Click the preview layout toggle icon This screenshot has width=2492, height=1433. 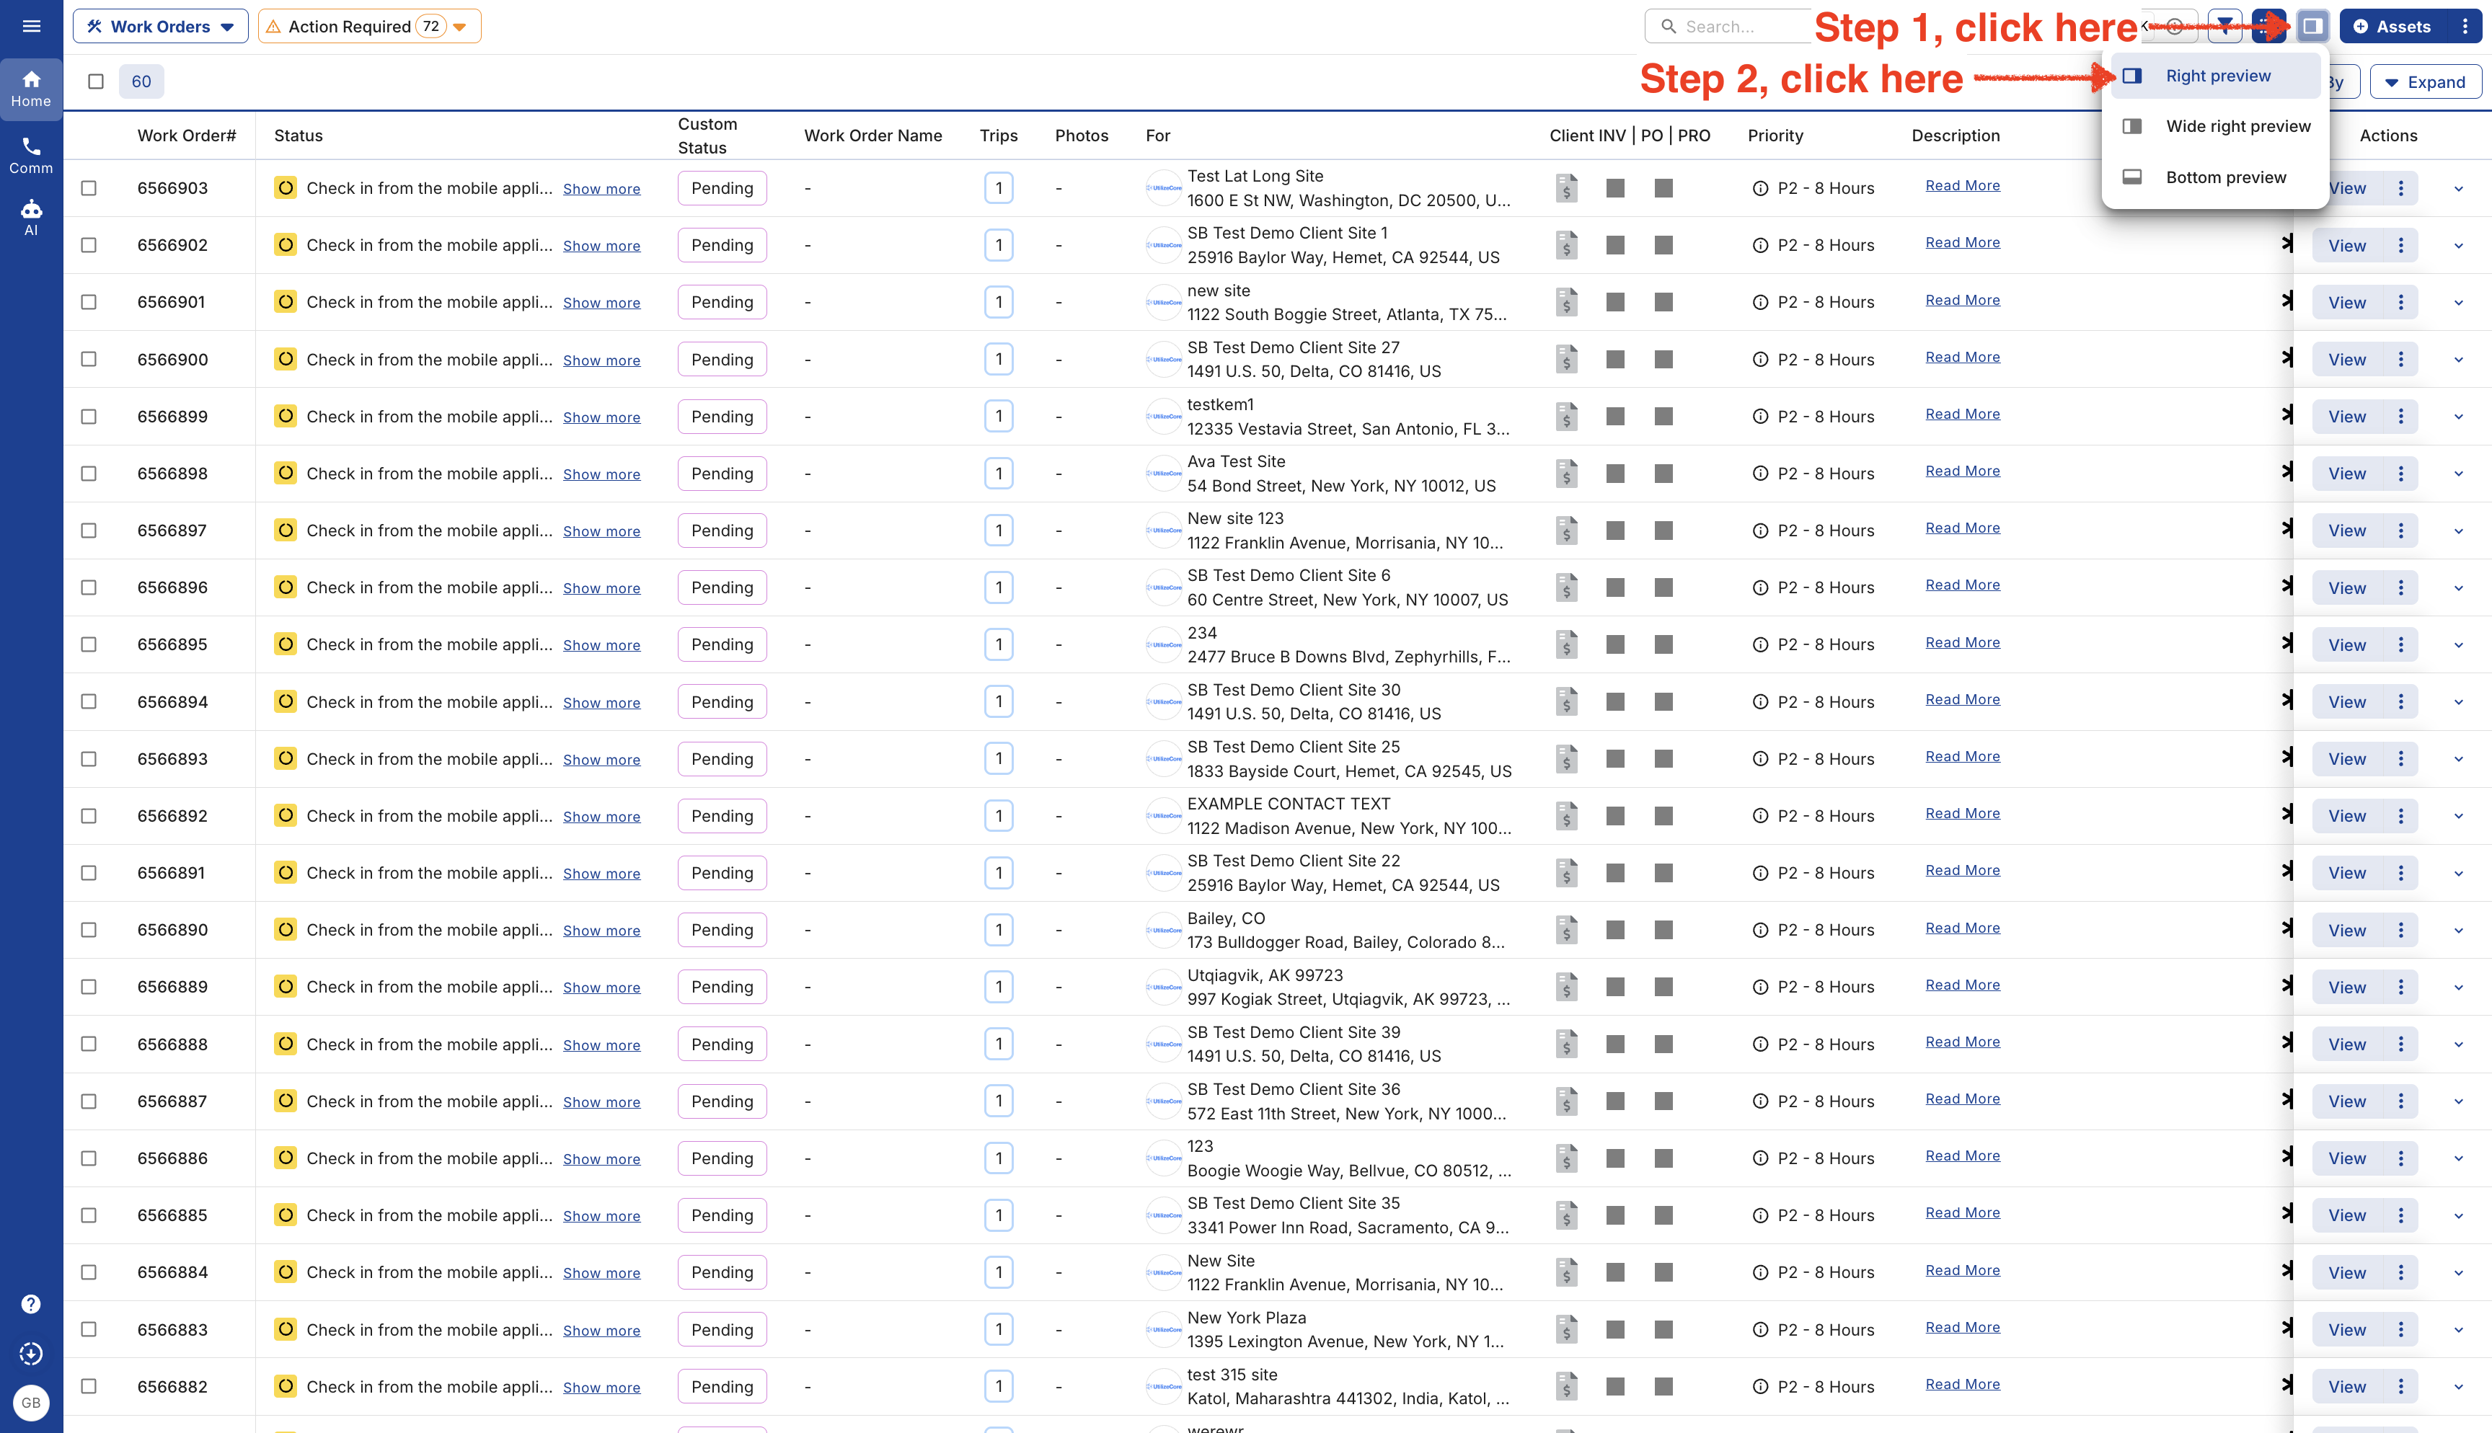coord(2313,27)
